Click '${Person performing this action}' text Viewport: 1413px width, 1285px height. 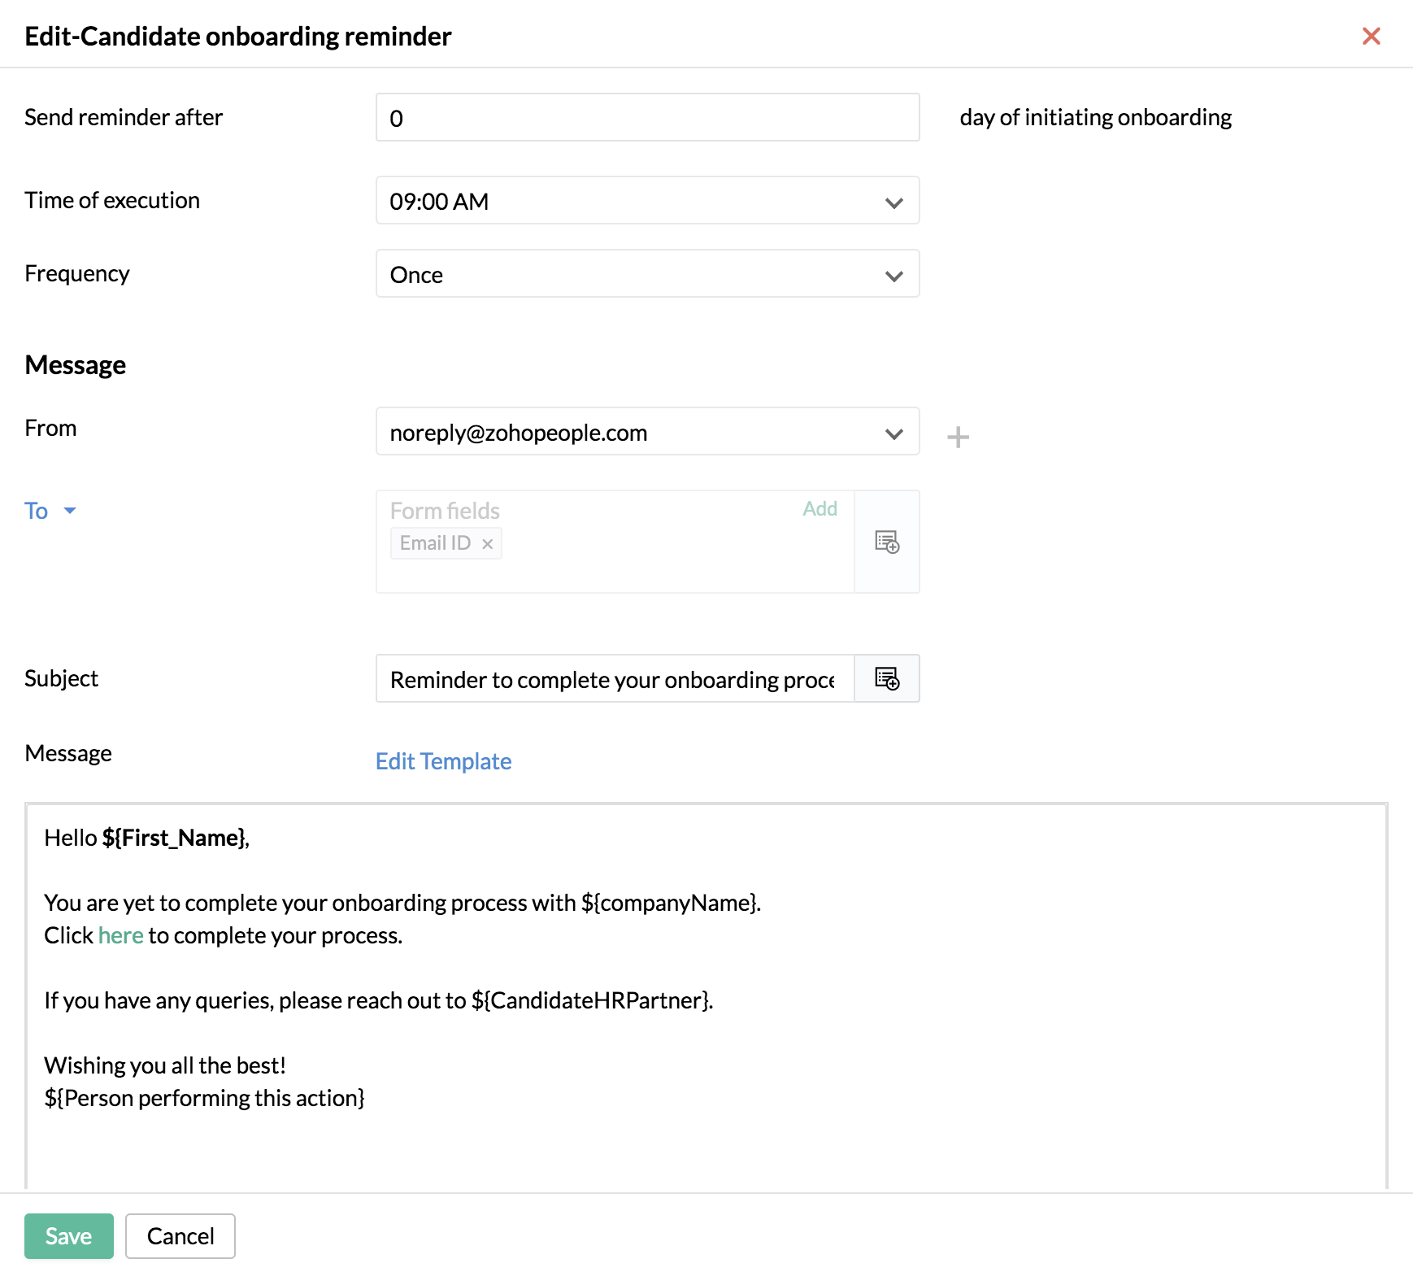point(204,1098)
